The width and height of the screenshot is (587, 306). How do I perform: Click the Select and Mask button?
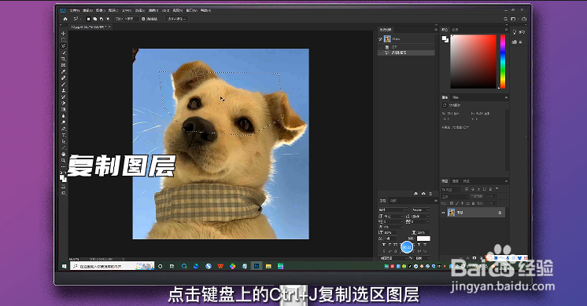click(x=176, y=19)
